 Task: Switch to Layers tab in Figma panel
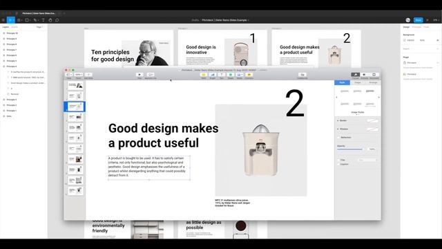[x=6, y=27]
